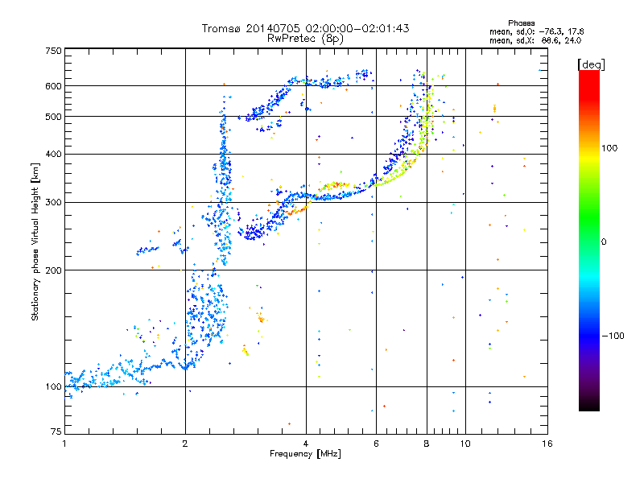Click the x-axis tick label '6'

tap(376, 444)
